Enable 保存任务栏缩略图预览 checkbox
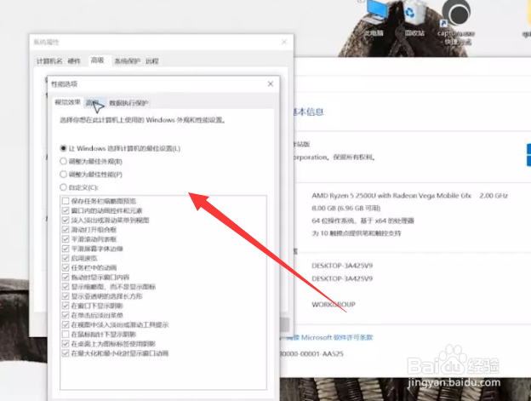The image size is (531, 401). (x=66, y=201)
